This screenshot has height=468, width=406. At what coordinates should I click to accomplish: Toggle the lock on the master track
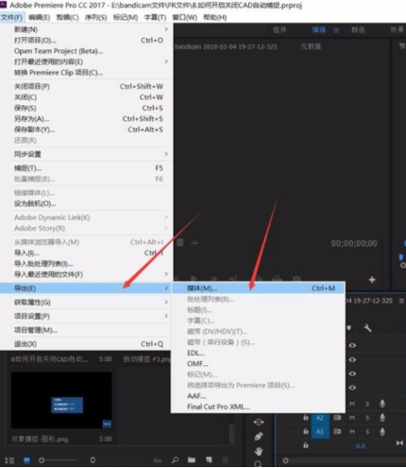point(306,445)
